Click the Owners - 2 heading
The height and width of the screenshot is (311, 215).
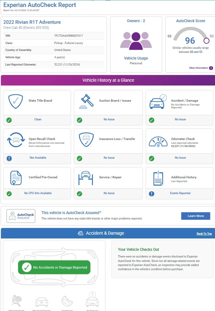136,21
